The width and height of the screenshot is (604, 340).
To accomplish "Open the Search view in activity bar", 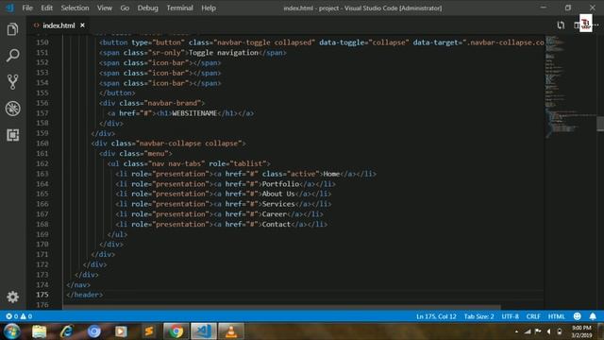I will (x=12, y=56).
